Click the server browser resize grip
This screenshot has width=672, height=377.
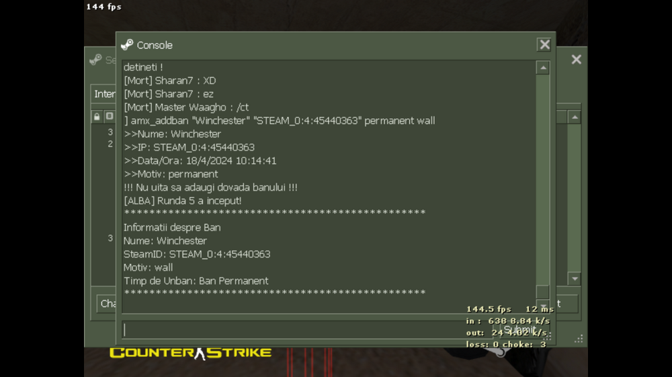pyautogui.click(x=579, y=339)
